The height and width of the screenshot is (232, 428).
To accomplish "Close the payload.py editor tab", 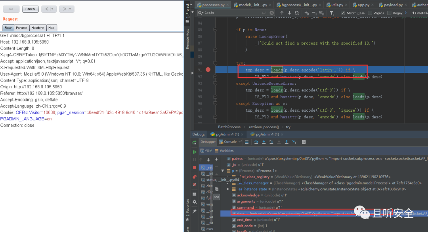I will 406,5.
